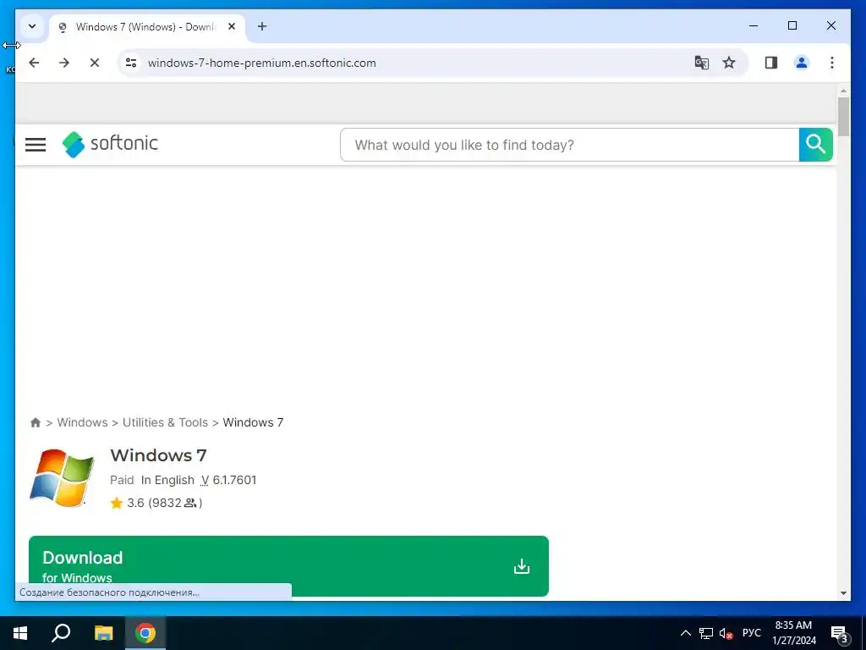Click the Windows 7 title heading
The image size is (866, 650).
pos(158,454)
